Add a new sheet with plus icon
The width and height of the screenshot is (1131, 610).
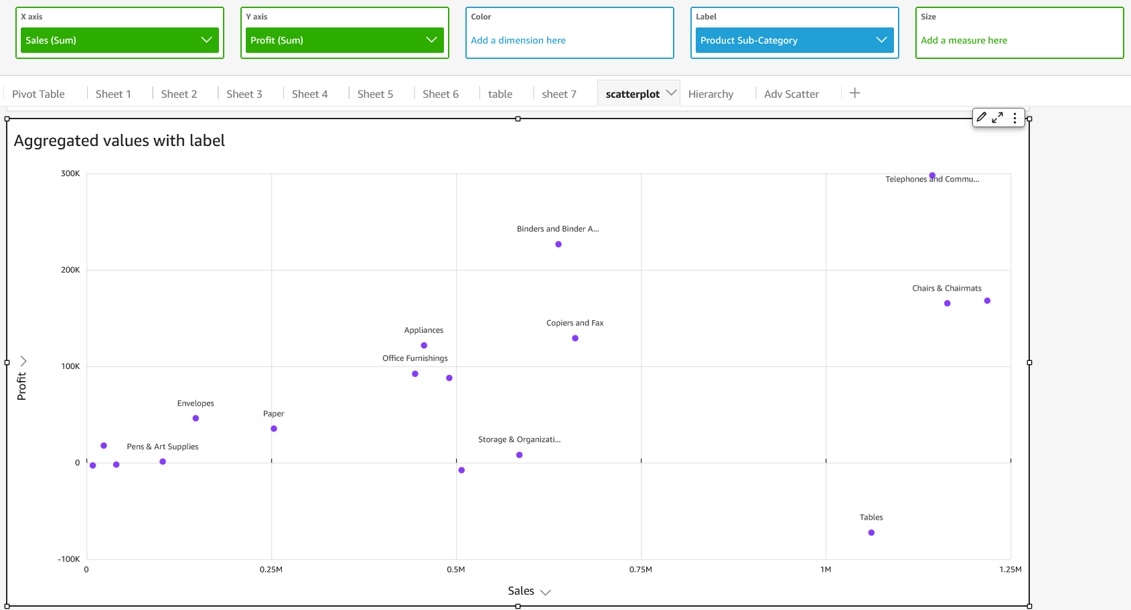click(x=854, y=93)
